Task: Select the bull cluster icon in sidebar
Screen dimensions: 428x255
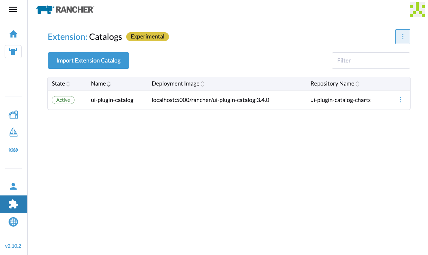Action: 13,51
